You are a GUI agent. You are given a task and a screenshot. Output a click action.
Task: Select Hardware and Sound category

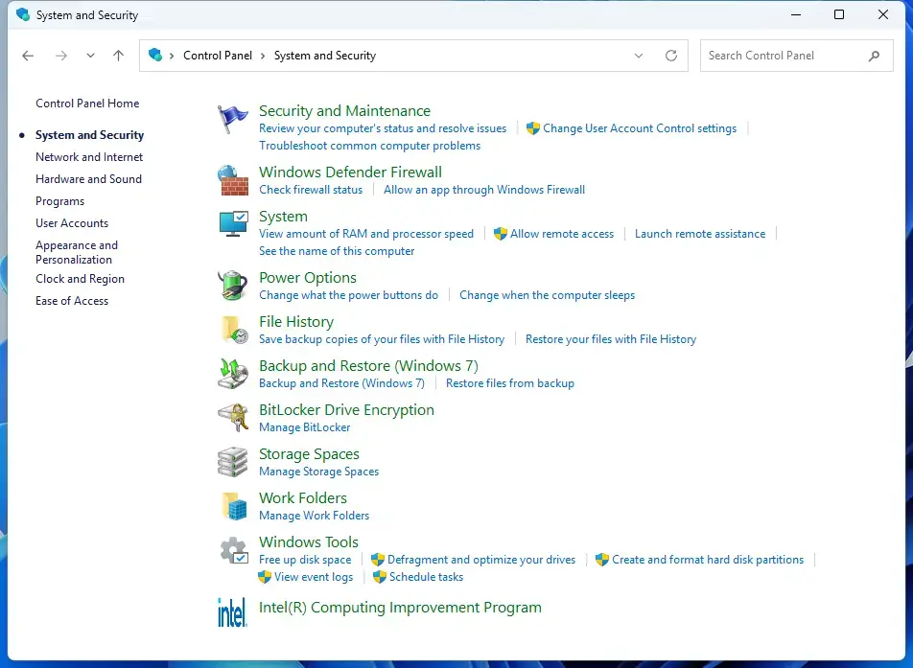pos(88,179)
